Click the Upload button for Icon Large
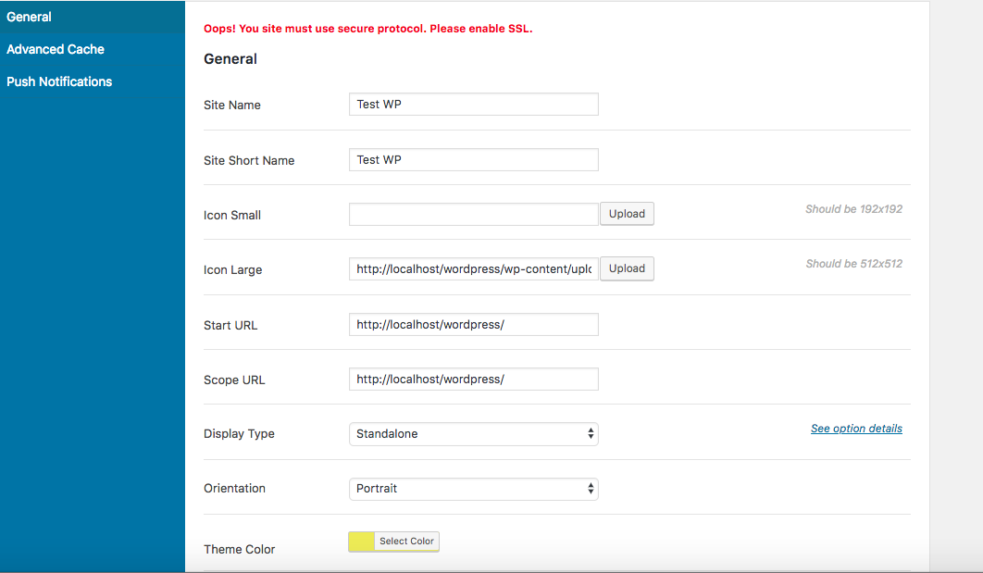Screen dimensions: 983x573 click(x=627, y=268)
